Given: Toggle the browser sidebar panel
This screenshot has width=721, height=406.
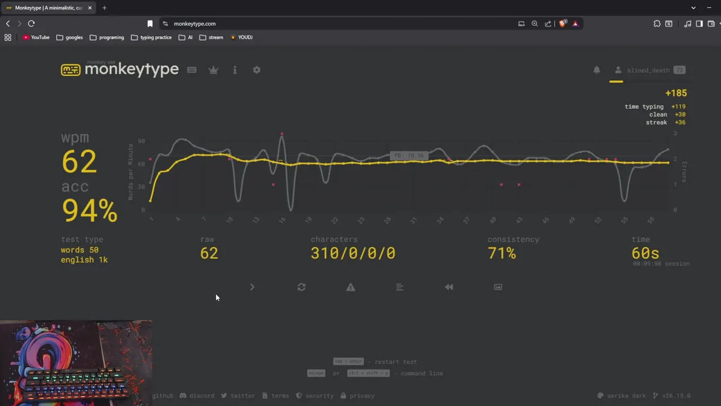Looking at the screenshot, I should [x=699, y=24].
